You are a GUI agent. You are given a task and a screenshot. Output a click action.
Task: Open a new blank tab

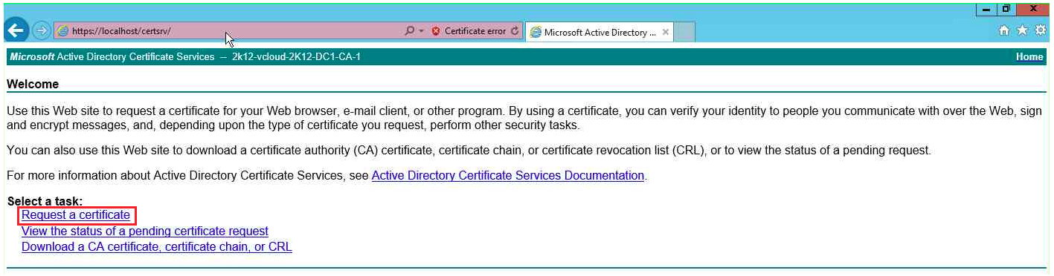point(684,32)
